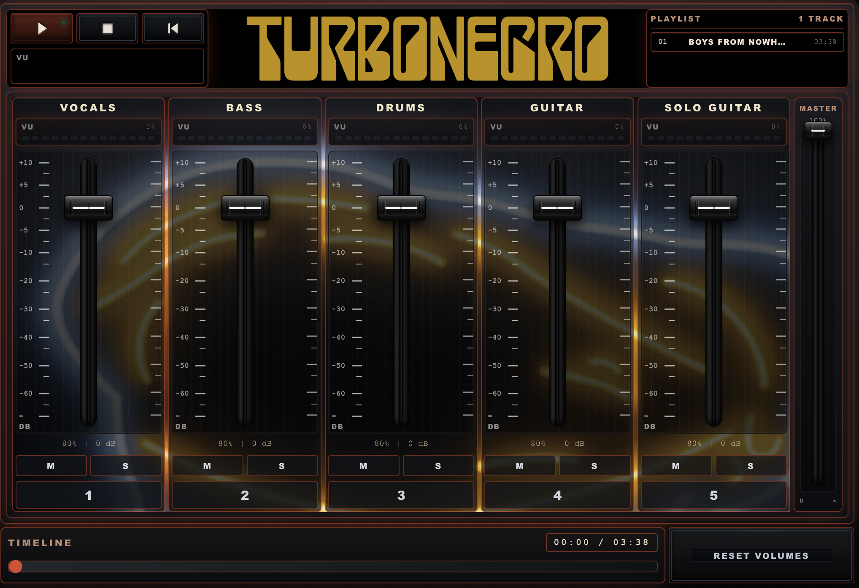The height and width of the screenshot is (588, 859).
Task: Click channel number 3 under Drums
Action: tap(401, 495)
